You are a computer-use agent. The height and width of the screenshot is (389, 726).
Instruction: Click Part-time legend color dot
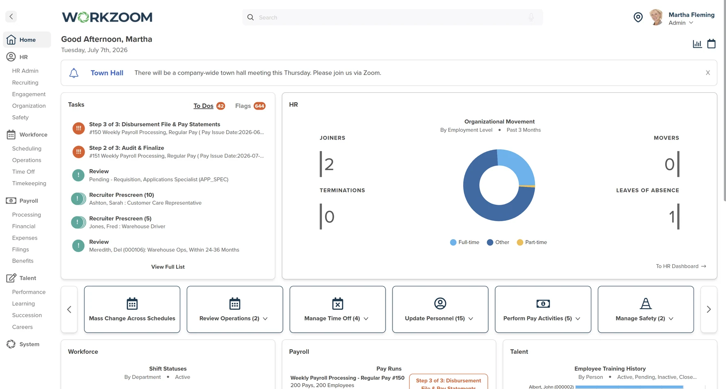click(520, 243)
